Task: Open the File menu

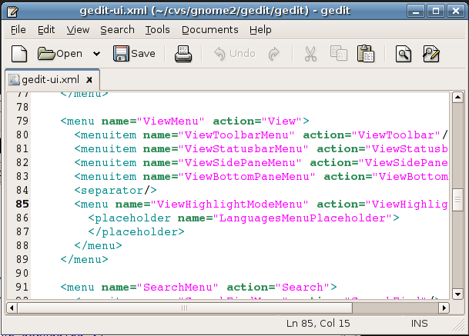Action: pyautogui.click(x=18, y=30)
